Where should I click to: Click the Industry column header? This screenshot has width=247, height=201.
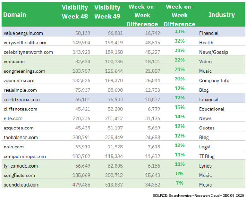[222, 14]
